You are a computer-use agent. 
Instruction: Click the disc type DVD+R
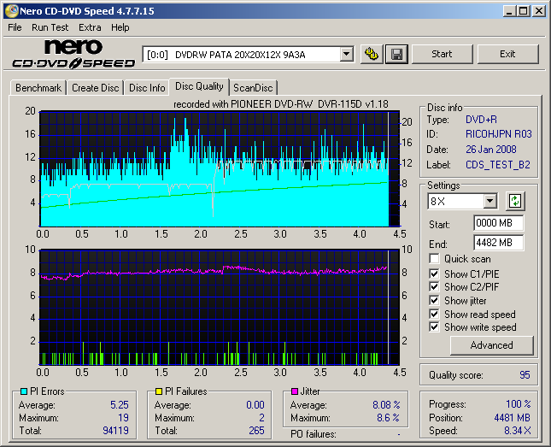(482, 120)
